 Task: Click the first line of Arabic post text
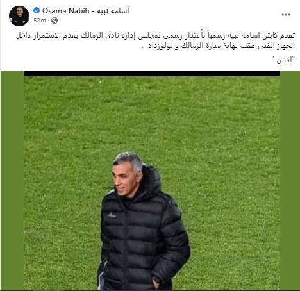(x=155, y=36)
